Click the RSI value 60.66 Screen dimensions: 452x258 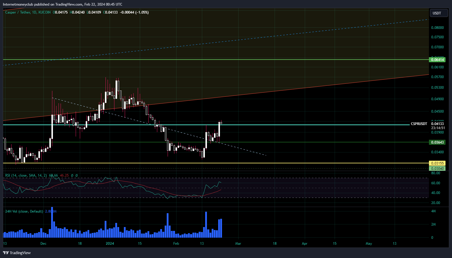54,175
